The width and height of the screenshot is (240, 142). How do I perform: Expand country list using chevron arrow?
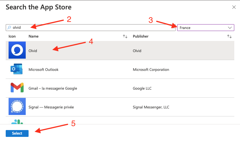tap(230, 28)
